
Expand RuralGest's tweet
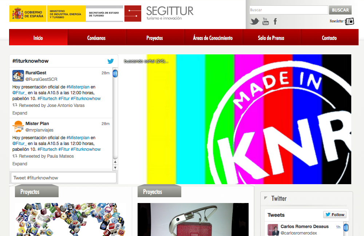20,113
